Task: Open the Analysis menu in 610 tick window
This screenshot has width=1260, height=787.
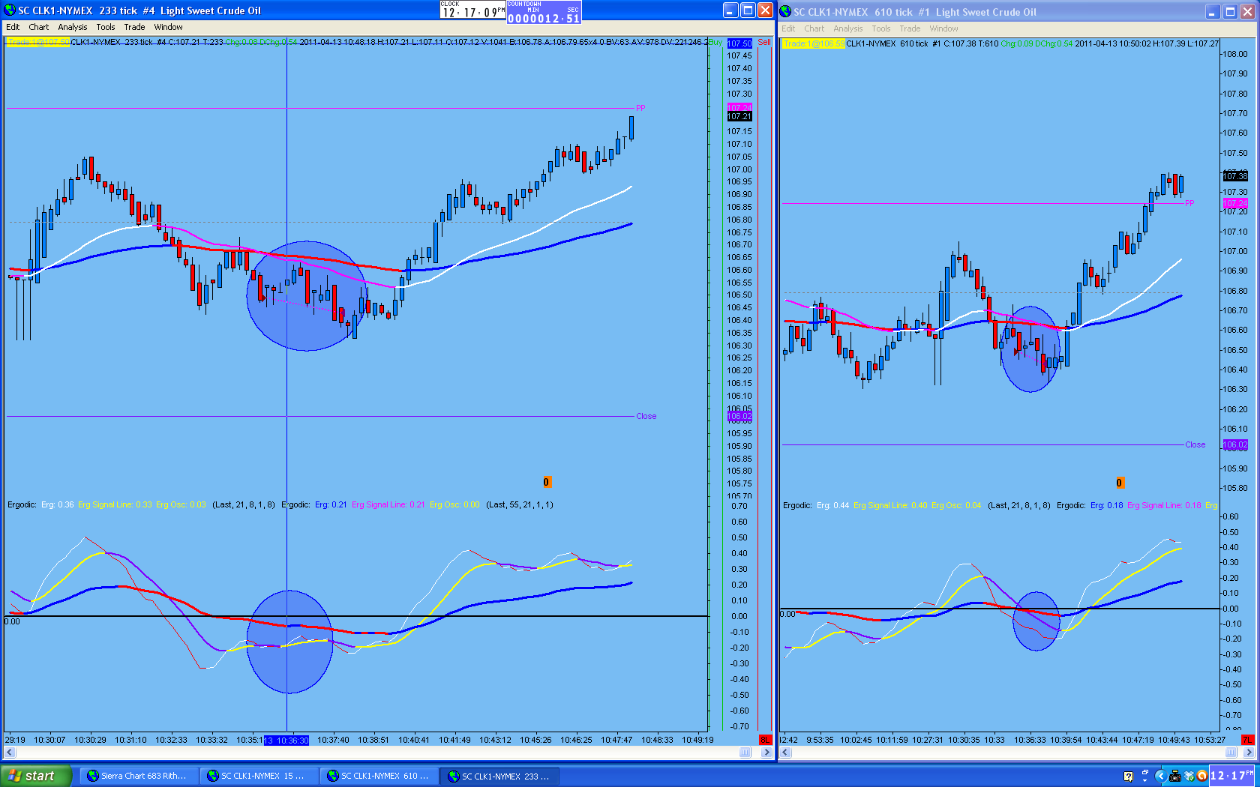Action: [x=848, y=28]
